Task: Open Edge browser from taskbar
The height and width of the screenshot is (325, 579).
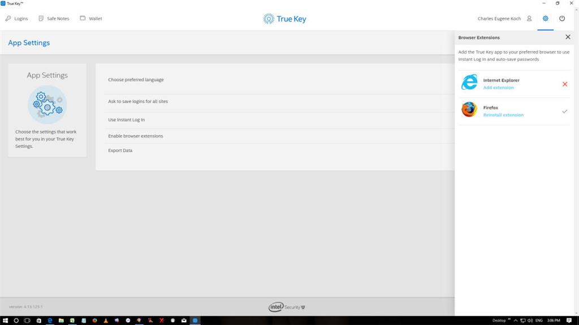Action: pyautogui.click(x=50, y=320)
